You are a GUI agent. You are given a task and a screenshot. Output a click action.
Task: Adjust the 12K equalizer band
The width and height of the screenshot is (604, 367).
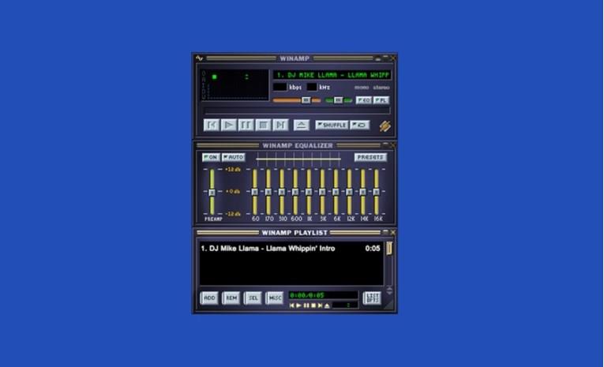coord(349,192)
